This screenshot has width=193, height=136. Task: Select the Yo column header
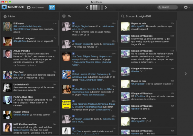click(89, 16)
